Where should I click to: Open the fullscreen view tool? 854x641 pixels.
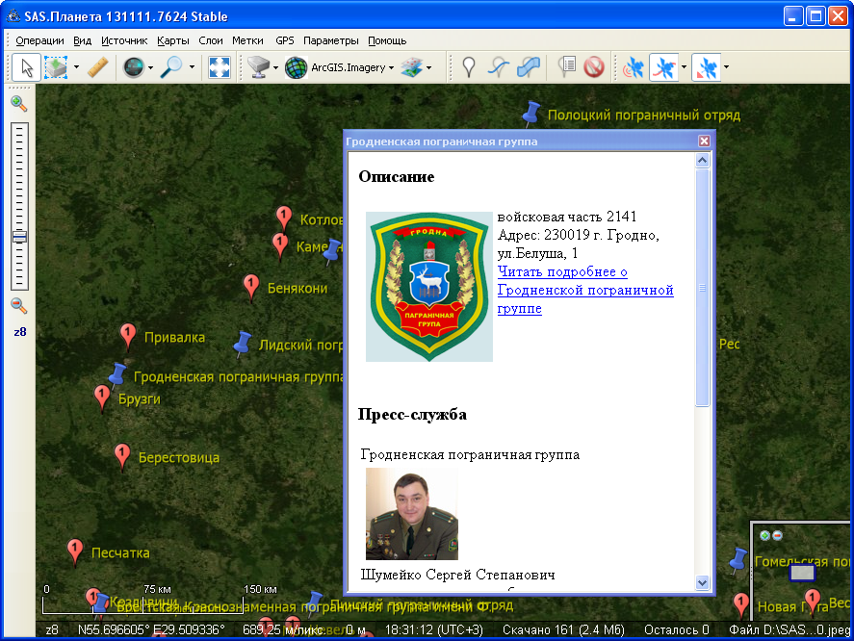pos(220,67)
